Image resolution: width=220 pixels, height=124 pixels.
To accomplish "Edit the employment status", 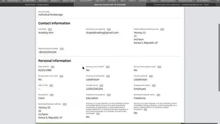I will (154, 85).
